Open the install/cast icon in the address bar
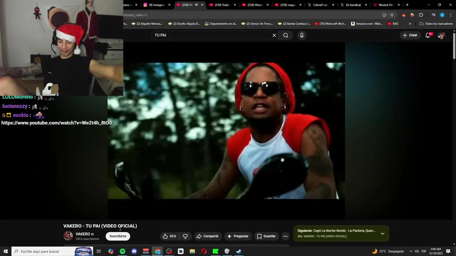Screen dimensions: 456x256 384,15
